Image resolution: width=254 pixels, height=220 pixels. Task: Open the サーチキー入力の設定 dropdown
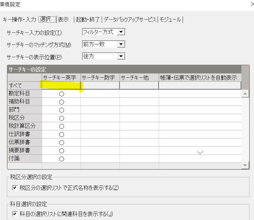pos(121,32)
